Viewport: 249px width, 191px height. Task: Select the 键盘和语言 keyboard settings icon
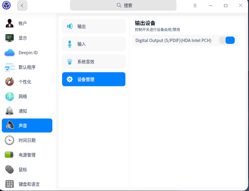(9, 184)
